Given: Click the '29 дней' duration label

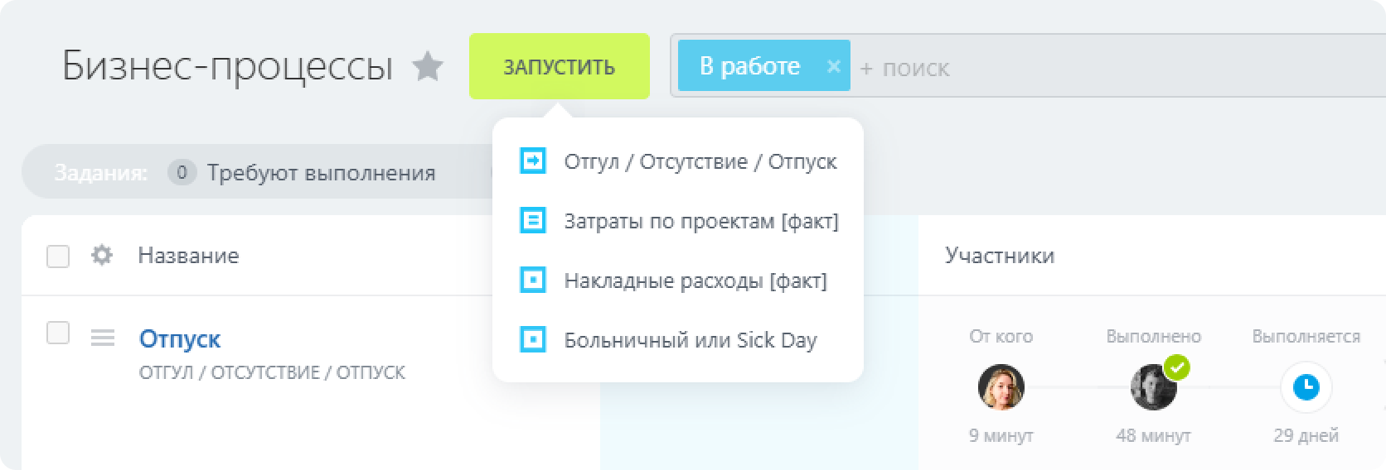Looking at the screenshot, I should click(1306, 435).
